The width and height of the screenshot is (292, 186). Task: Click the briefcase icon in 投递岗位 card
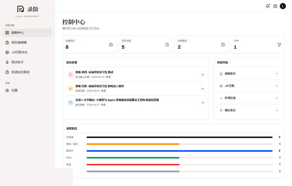(111, 45)
